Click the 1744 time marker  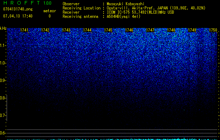click(x=87, y=30)
